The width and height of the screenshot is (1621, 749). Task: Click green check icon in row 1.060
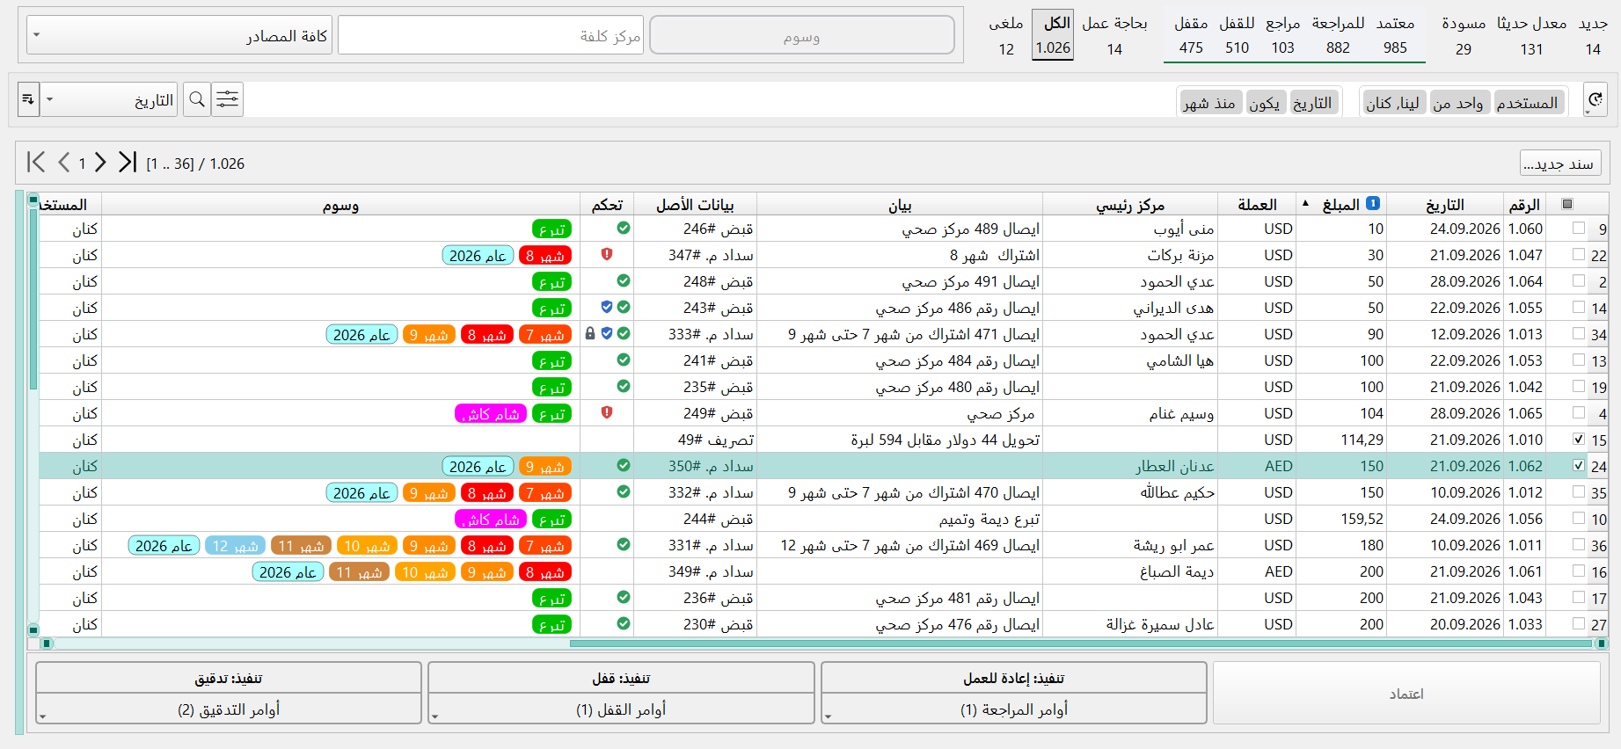click(x=624, y=228)
